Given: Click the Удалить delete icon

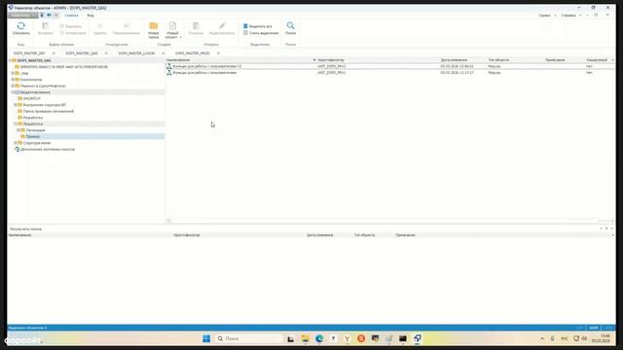Looking at the screenshot, I should point(100,26).
